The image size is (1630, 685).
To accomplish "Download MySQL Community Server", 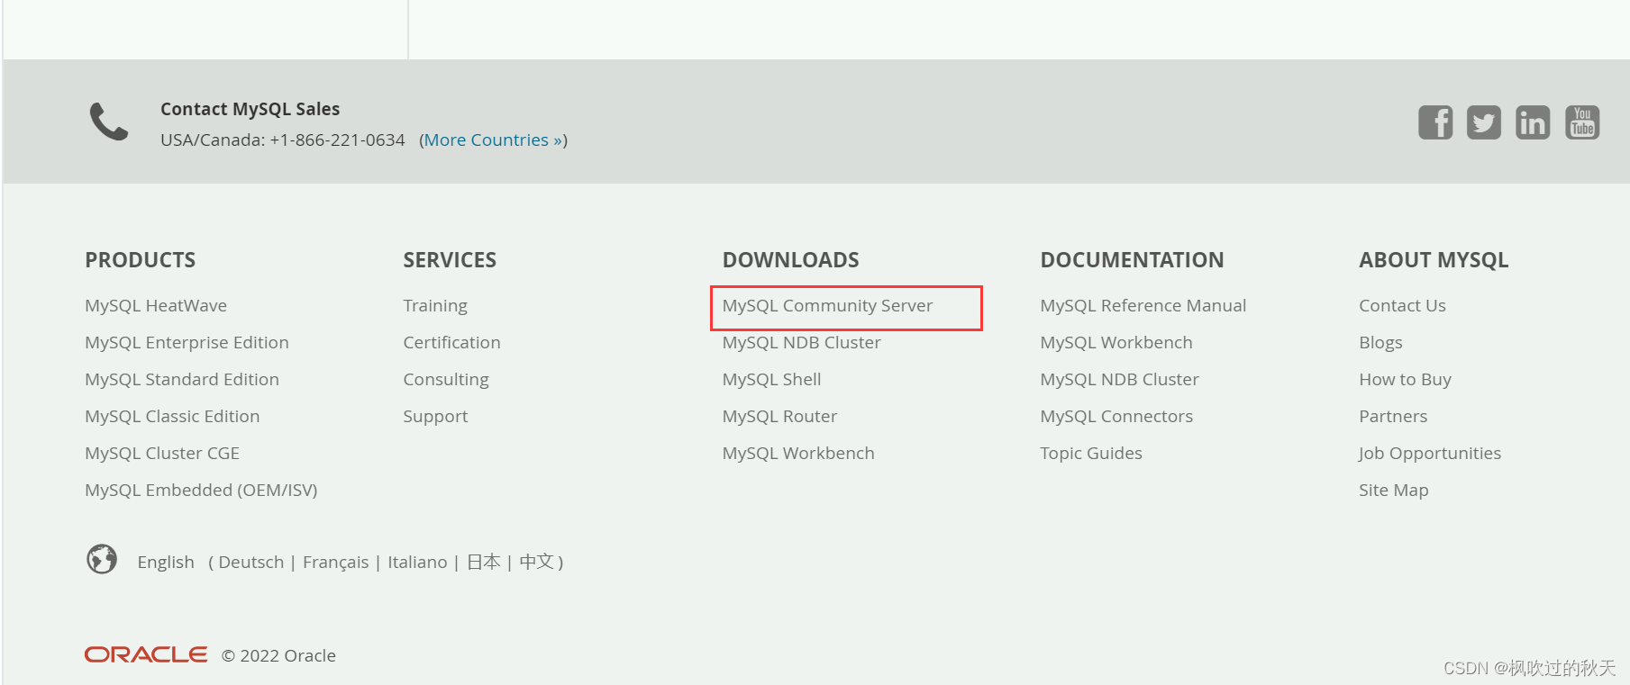I will 827,306.
